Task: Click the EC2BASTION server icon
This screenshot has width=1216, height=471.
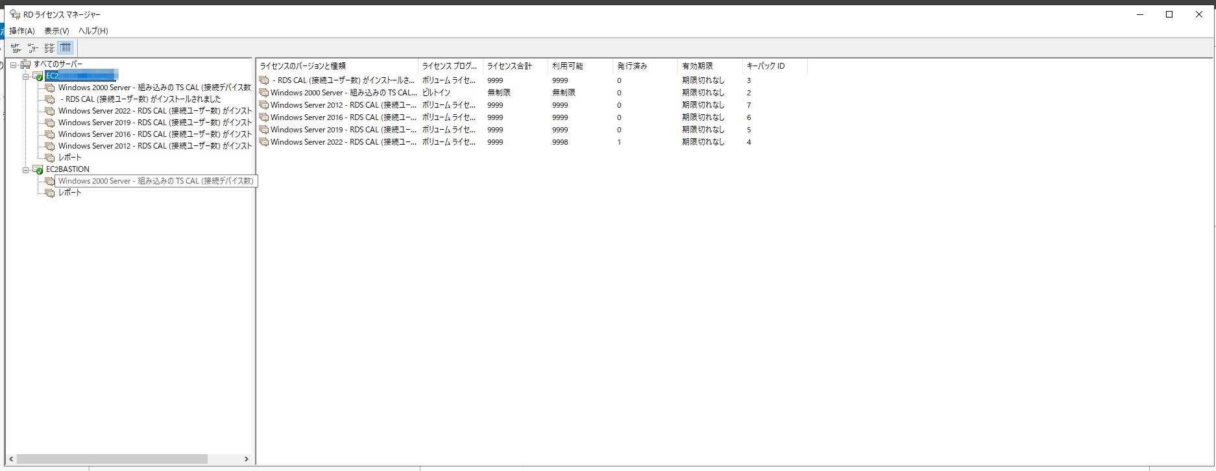Action: pyautogui.click(x=38, y=169)
